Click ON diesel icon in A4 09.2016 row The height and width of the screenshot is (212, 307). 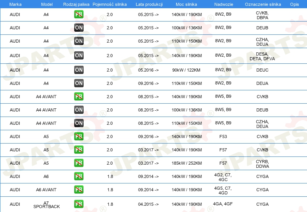point(79,83)
